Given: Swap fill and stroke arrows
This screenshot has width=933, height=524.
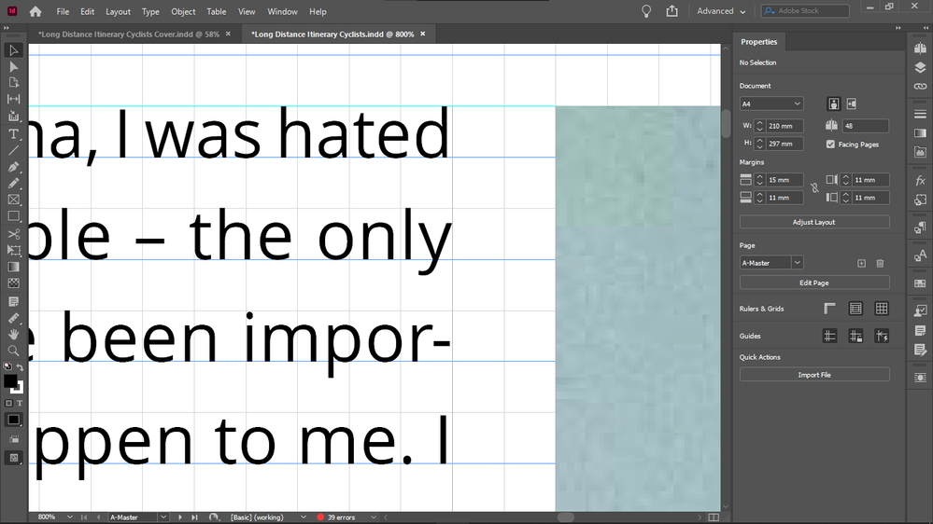Looking at the screenshot, I should coord(20,367).
